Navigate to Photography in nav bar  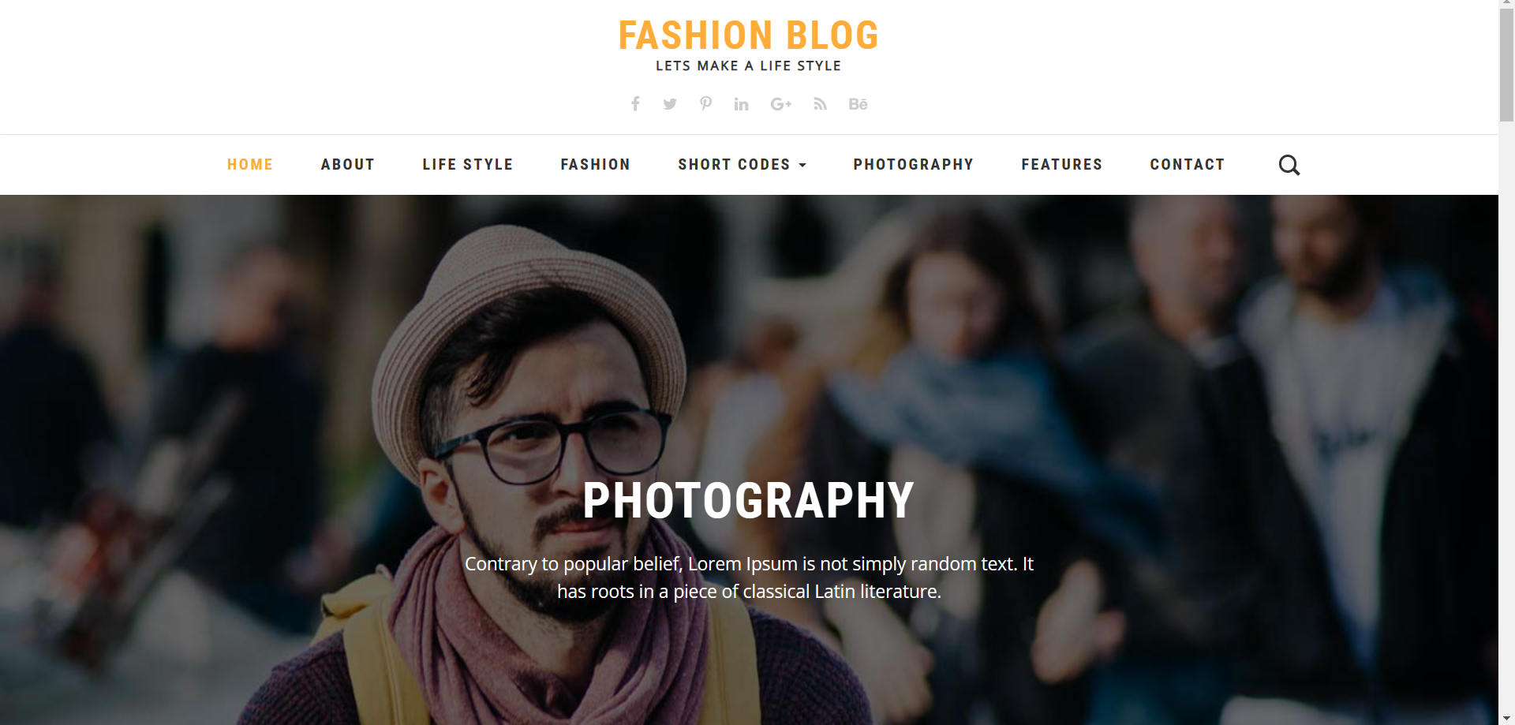913,165
